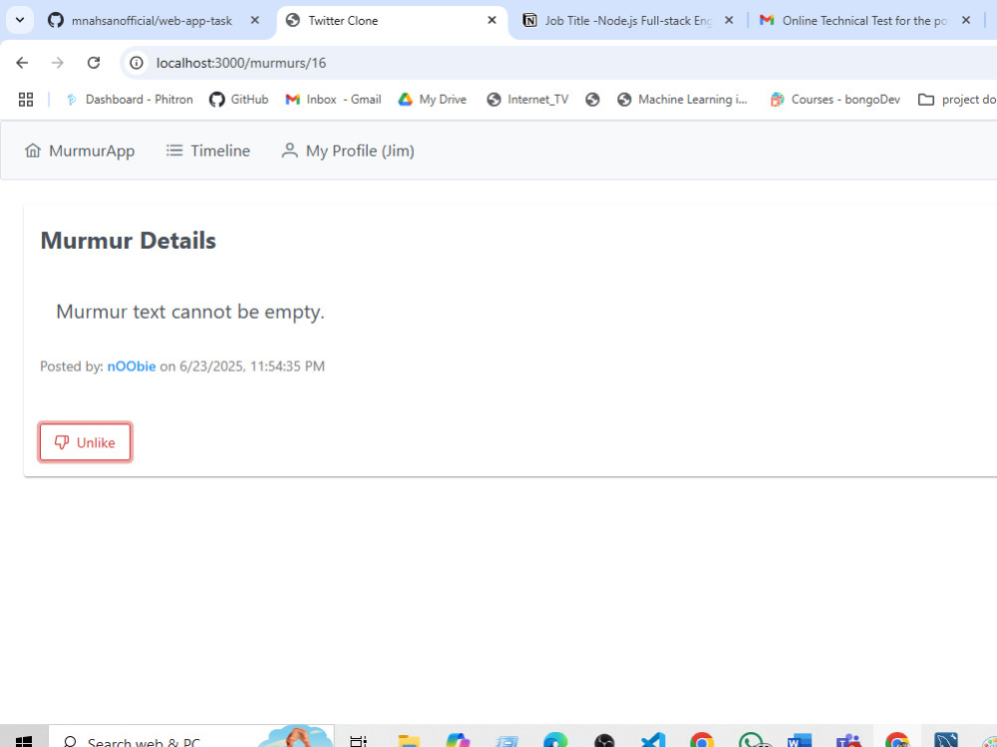This screenshot has width=997, height=747.
Task: Close the mnahsanofficial/web-app-task tab
Action: (255, 20)
